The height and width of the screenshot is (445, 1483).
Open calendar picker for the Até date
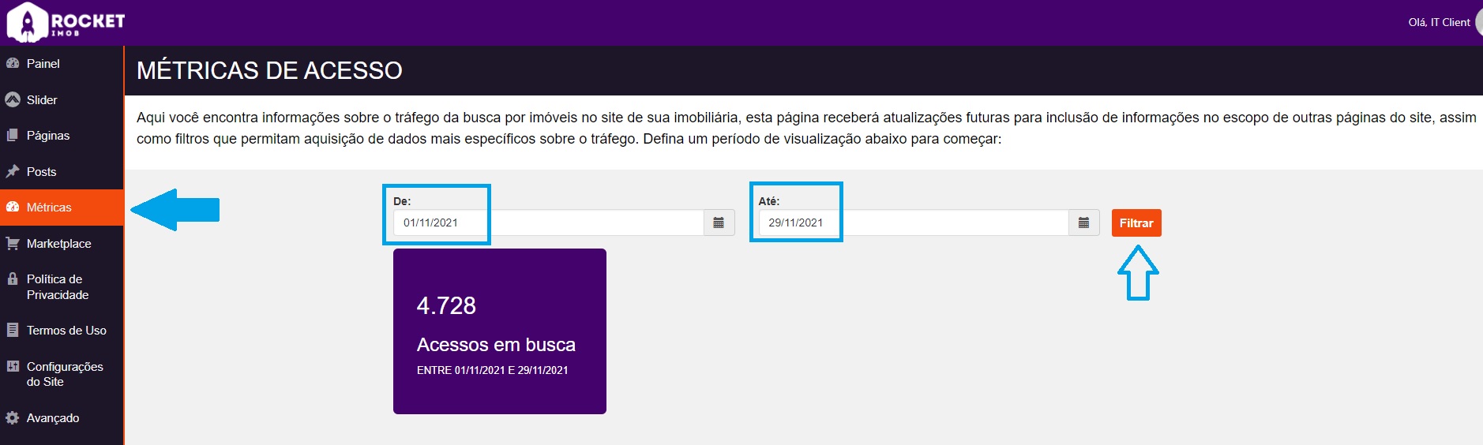point(1083,222)
